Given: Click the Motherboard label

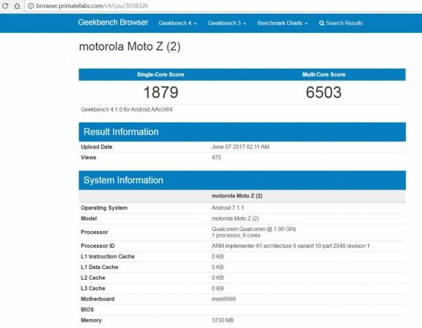Looking at the screenshot, I should point(98,299).
